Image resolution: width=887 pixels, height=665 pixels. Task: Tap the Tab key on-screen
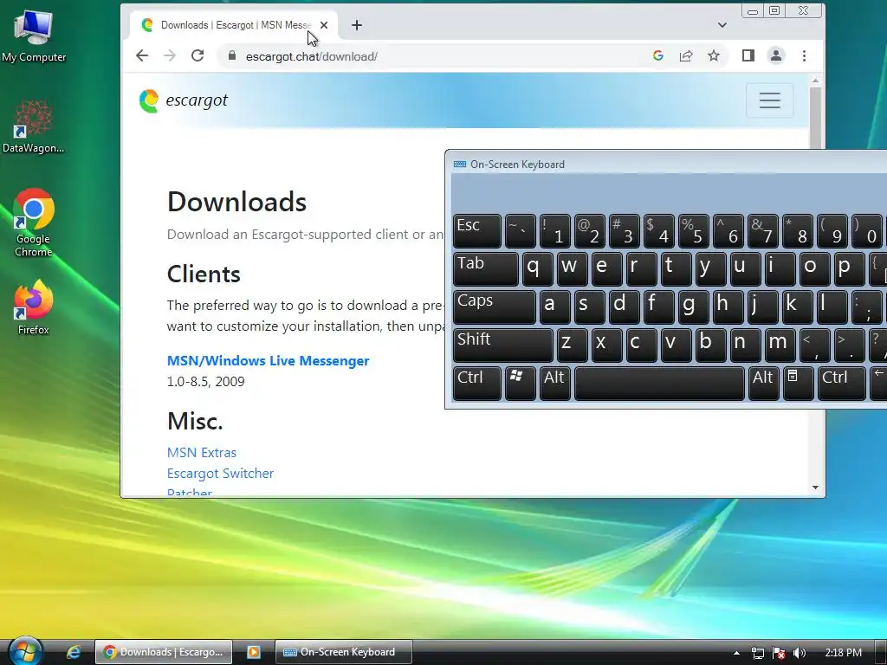[485, 269]
